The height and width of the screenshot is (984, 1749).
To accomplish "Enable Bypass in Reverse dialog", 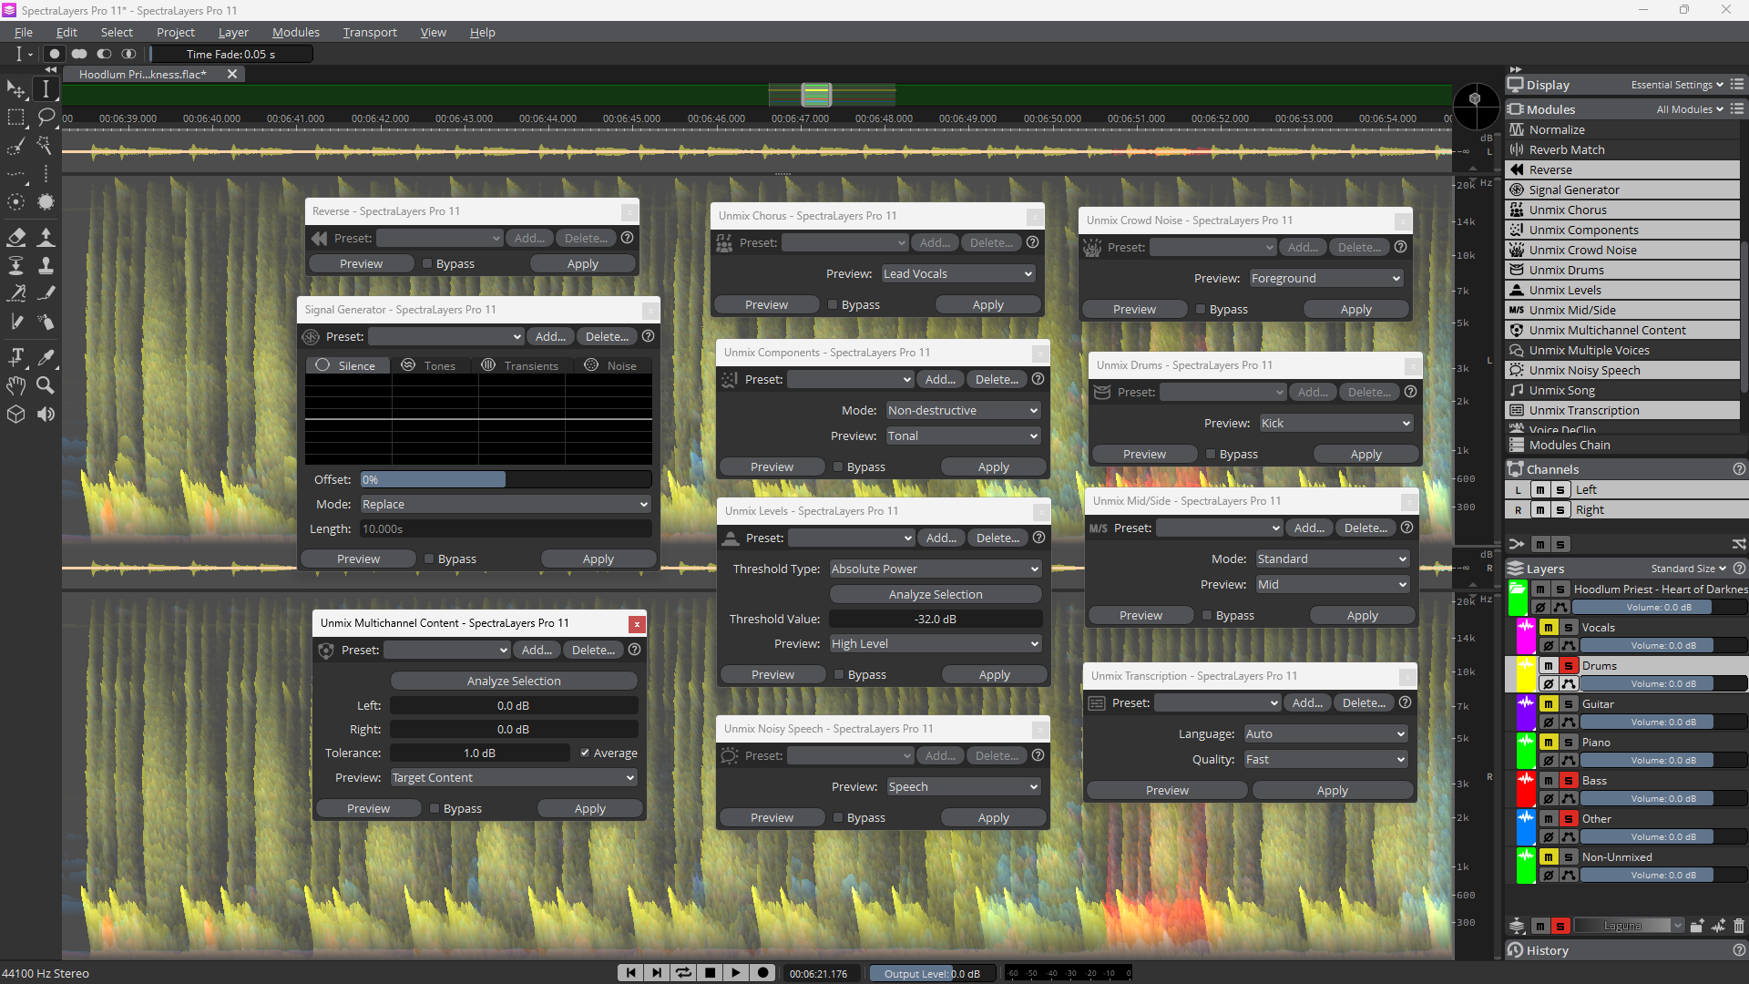I will click(x=448, y=264).
